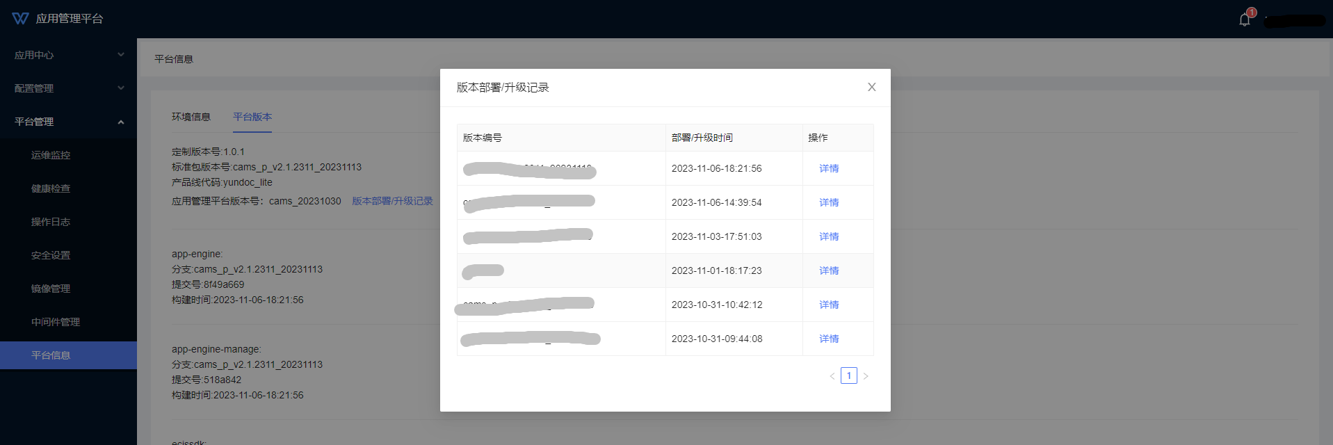Go to 操作日志 sidebar item
The width and height of the screenshot is (1333, 445).
(51, 222)
